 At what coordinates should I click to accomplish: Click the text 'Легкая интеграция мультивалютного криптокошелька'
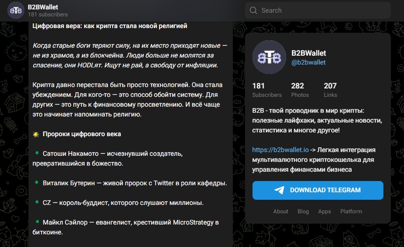[x=314, y=160]
